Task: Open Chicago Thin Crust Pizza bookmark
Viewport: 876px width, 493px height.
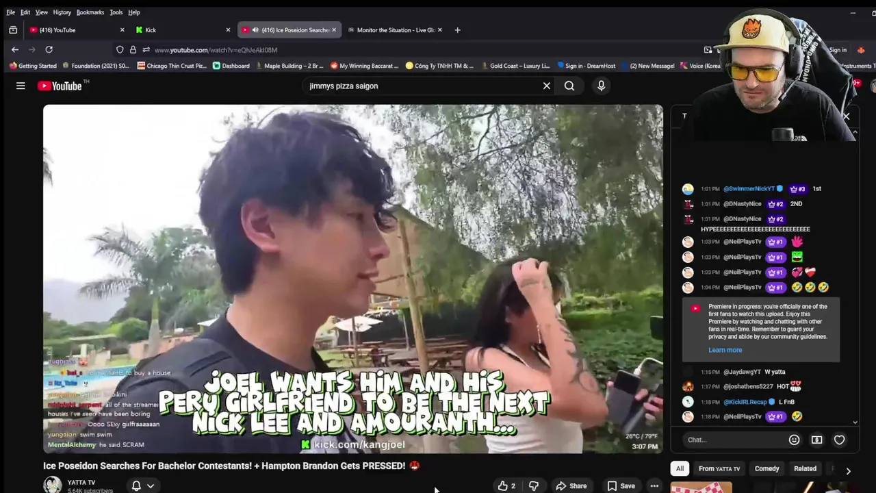Action: [x=172, y=66]
